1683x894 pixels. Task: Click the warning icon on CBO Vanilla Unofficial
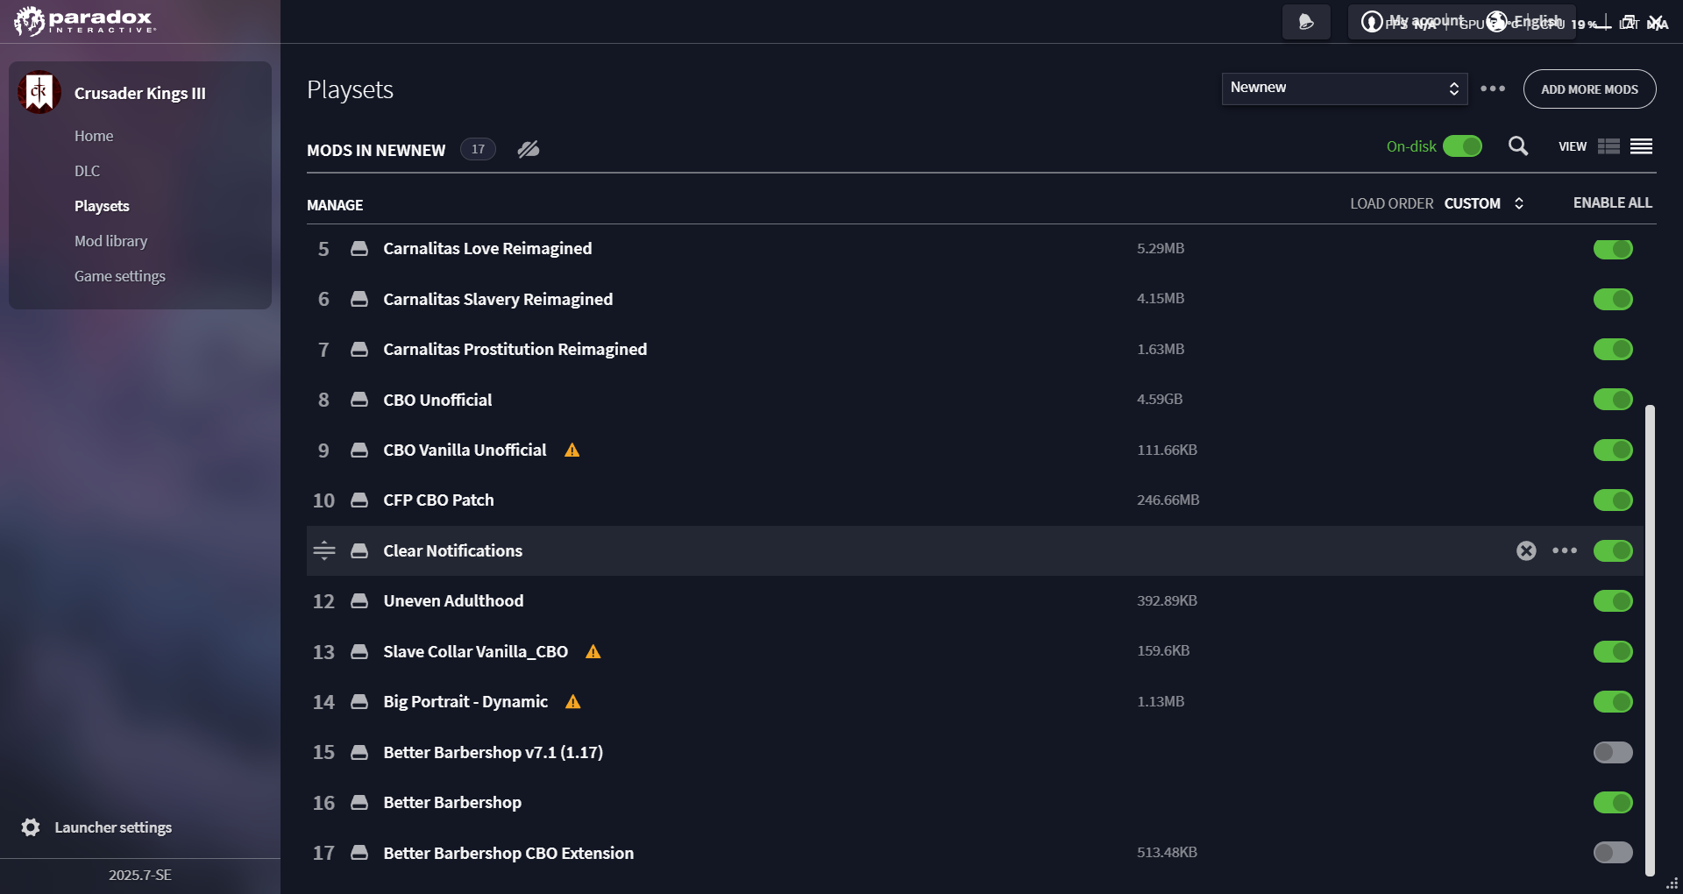tap(572, 451)
